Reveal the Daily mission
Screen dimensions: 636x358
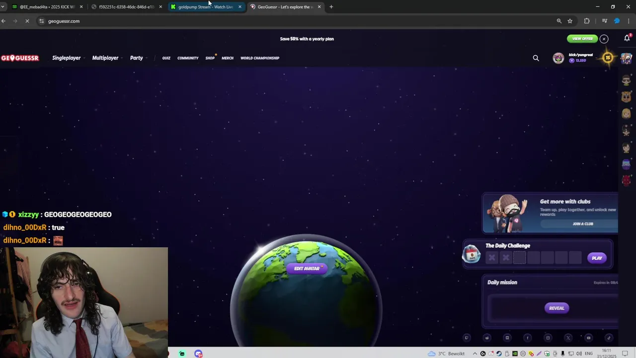556,308
